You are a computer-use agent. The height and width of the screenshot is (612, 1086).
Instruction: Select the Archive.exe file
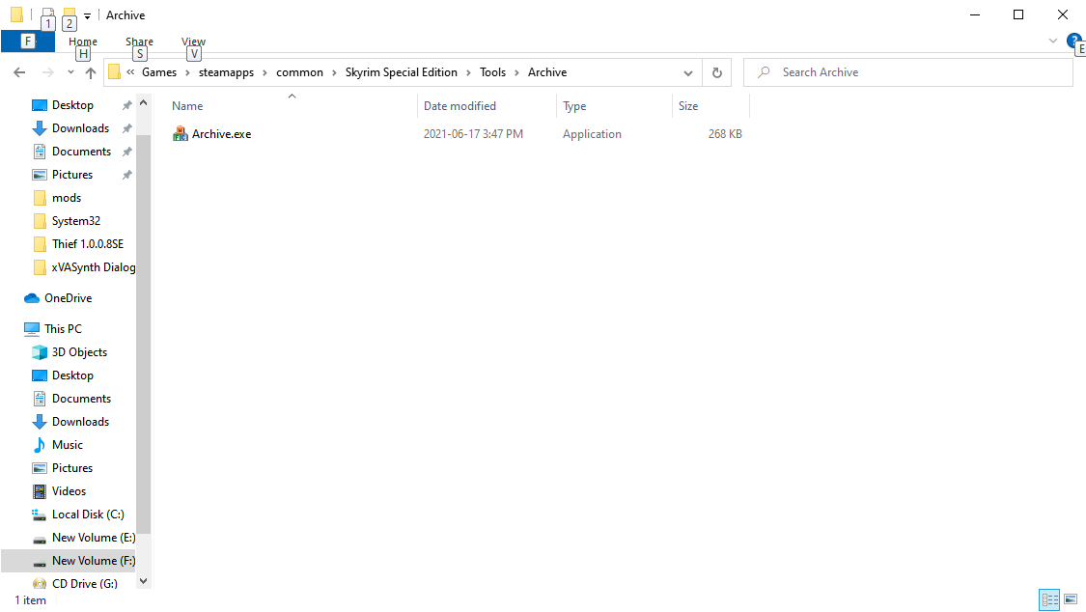coord(222,134)
